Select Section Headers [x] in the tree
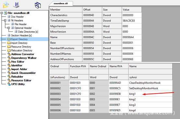The width and height of the screenshot is (180, 119). (21, 36)
